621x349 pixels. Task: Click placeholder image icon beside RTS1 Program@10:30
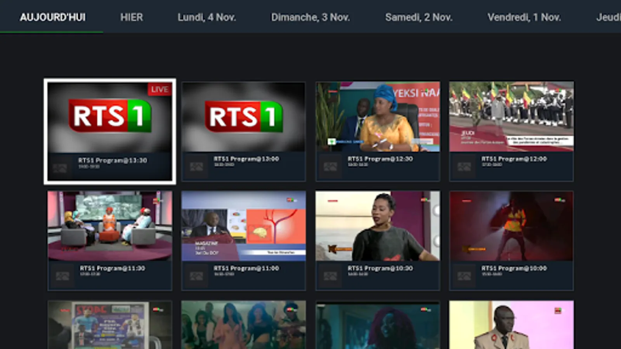330,276
